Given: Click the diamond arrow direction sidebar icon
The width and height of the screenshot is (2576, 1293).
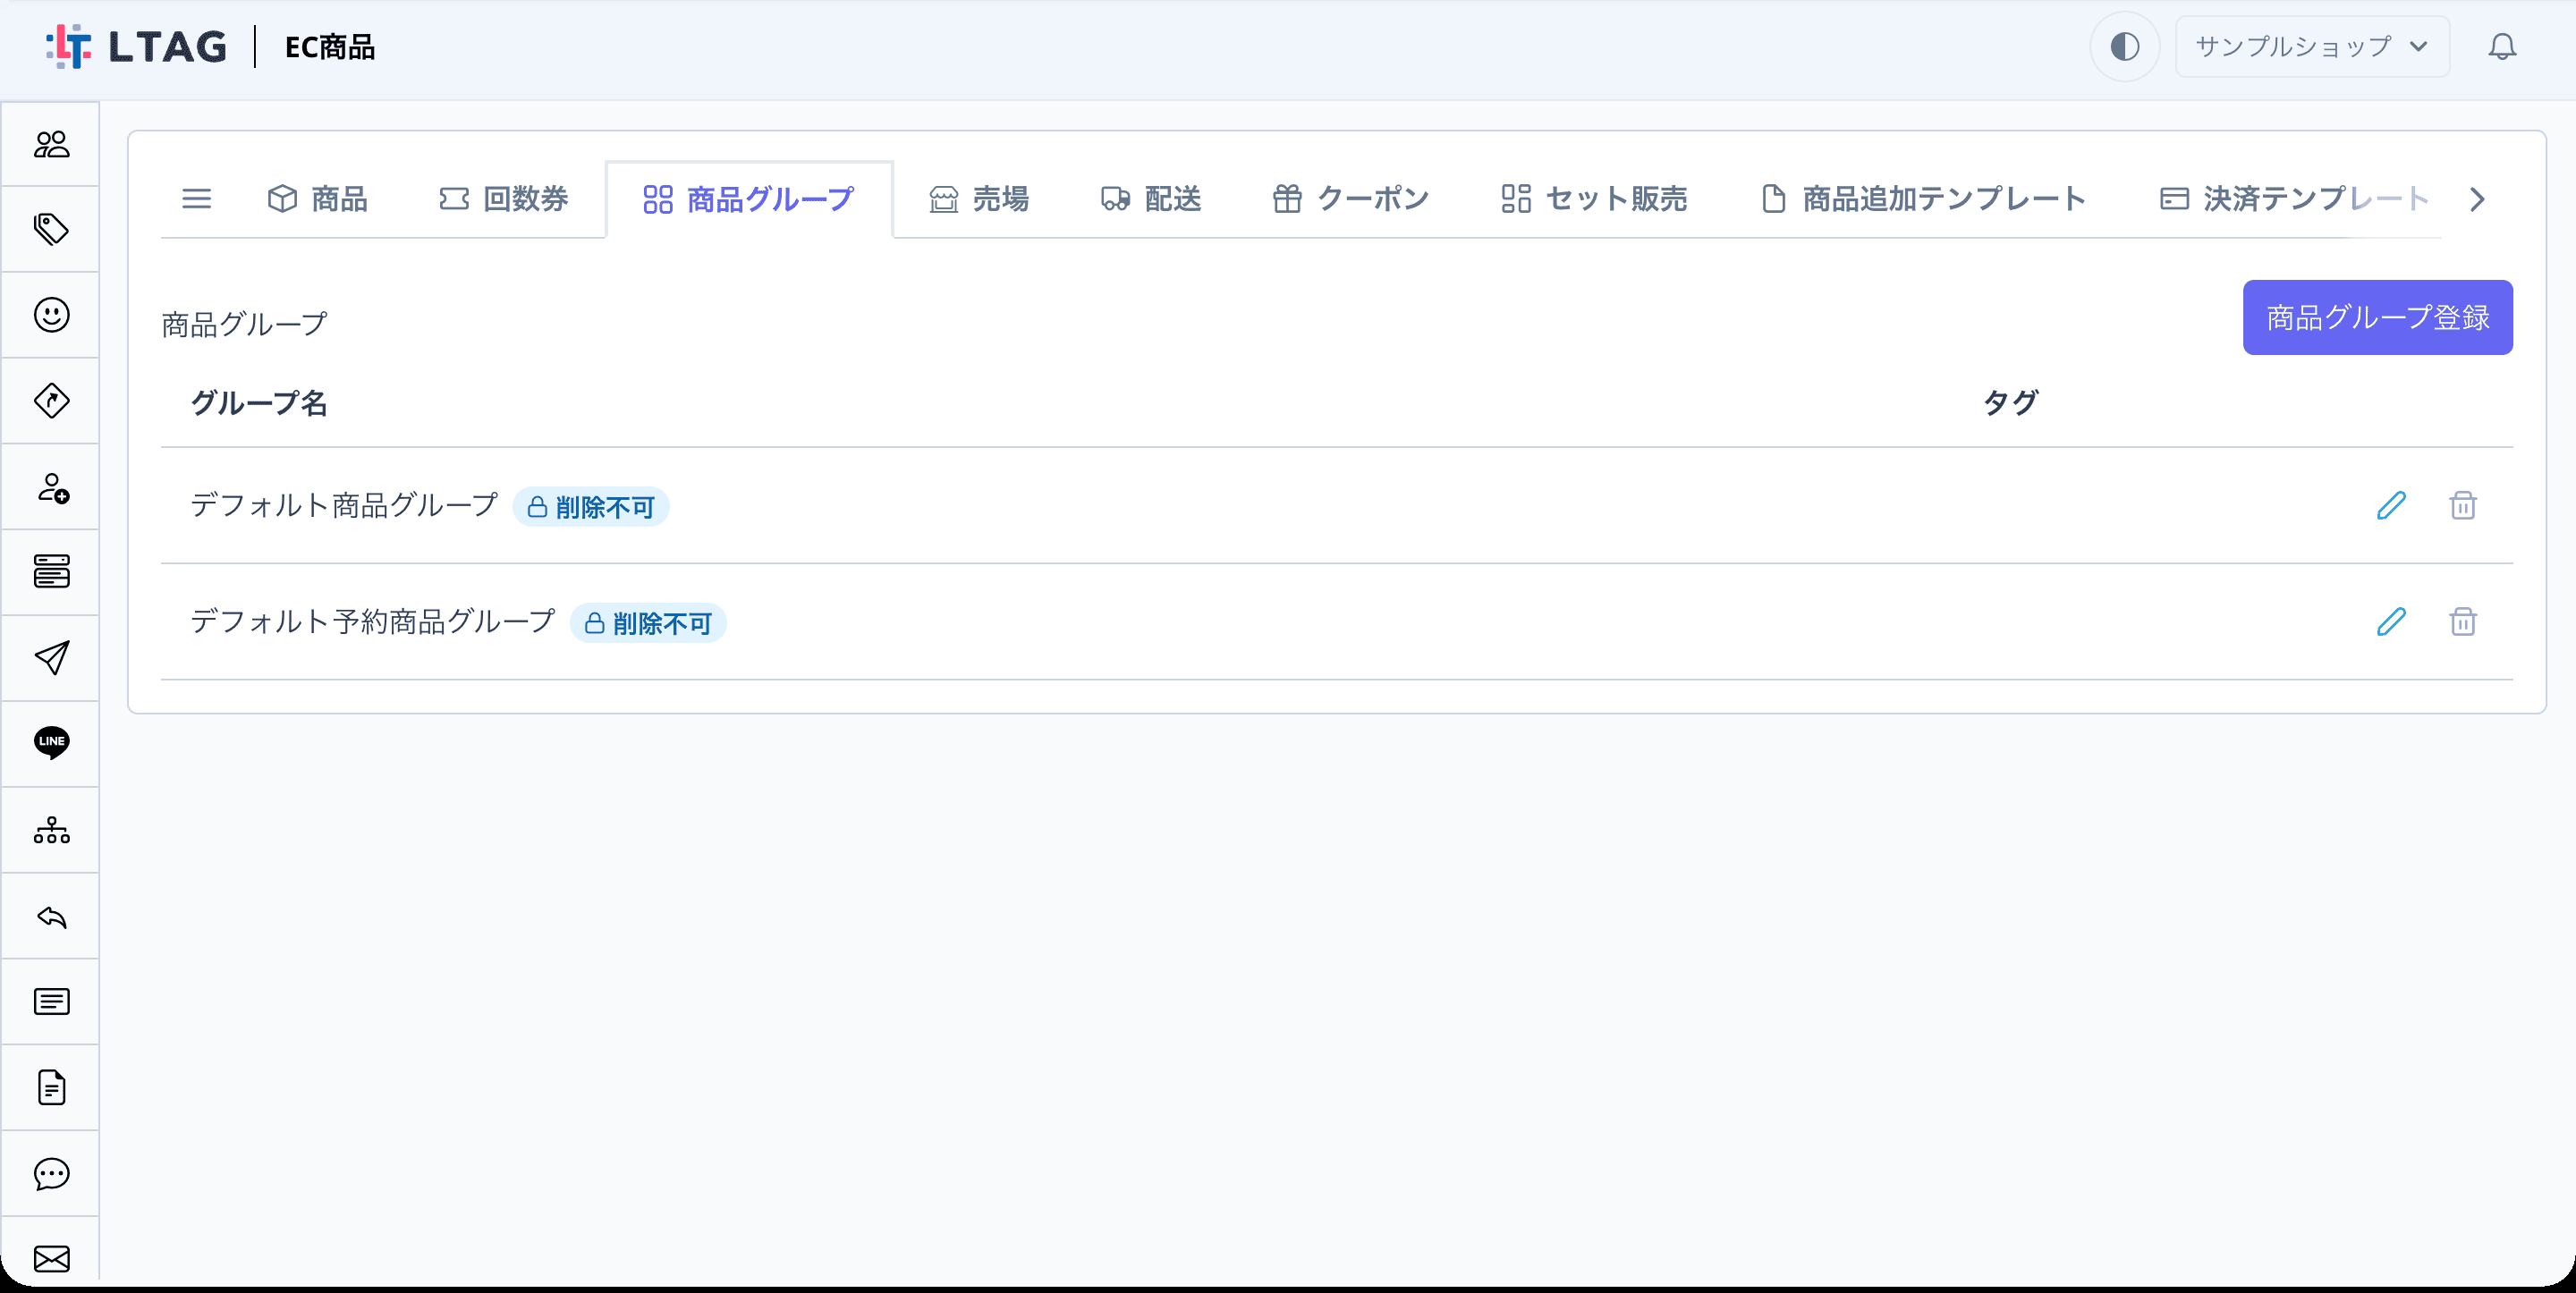Looking at the screenshot, I should click(x=51, y=401).
